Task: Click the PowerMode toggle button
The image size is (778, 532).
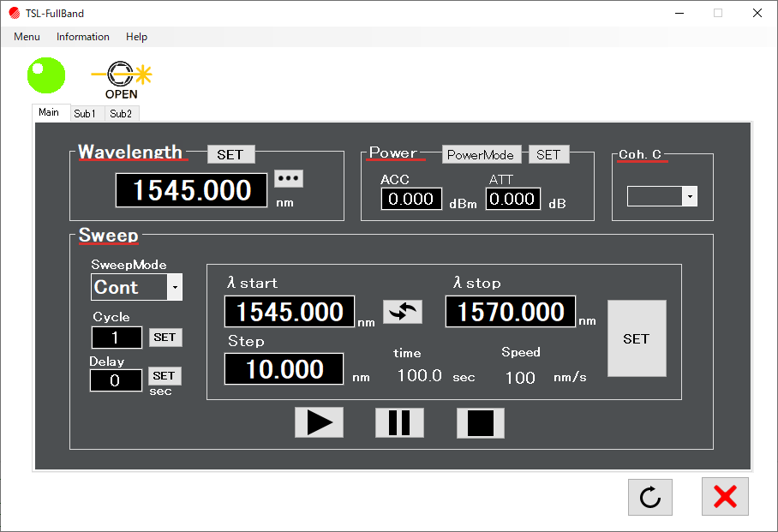Action: (x=481, y=154)
